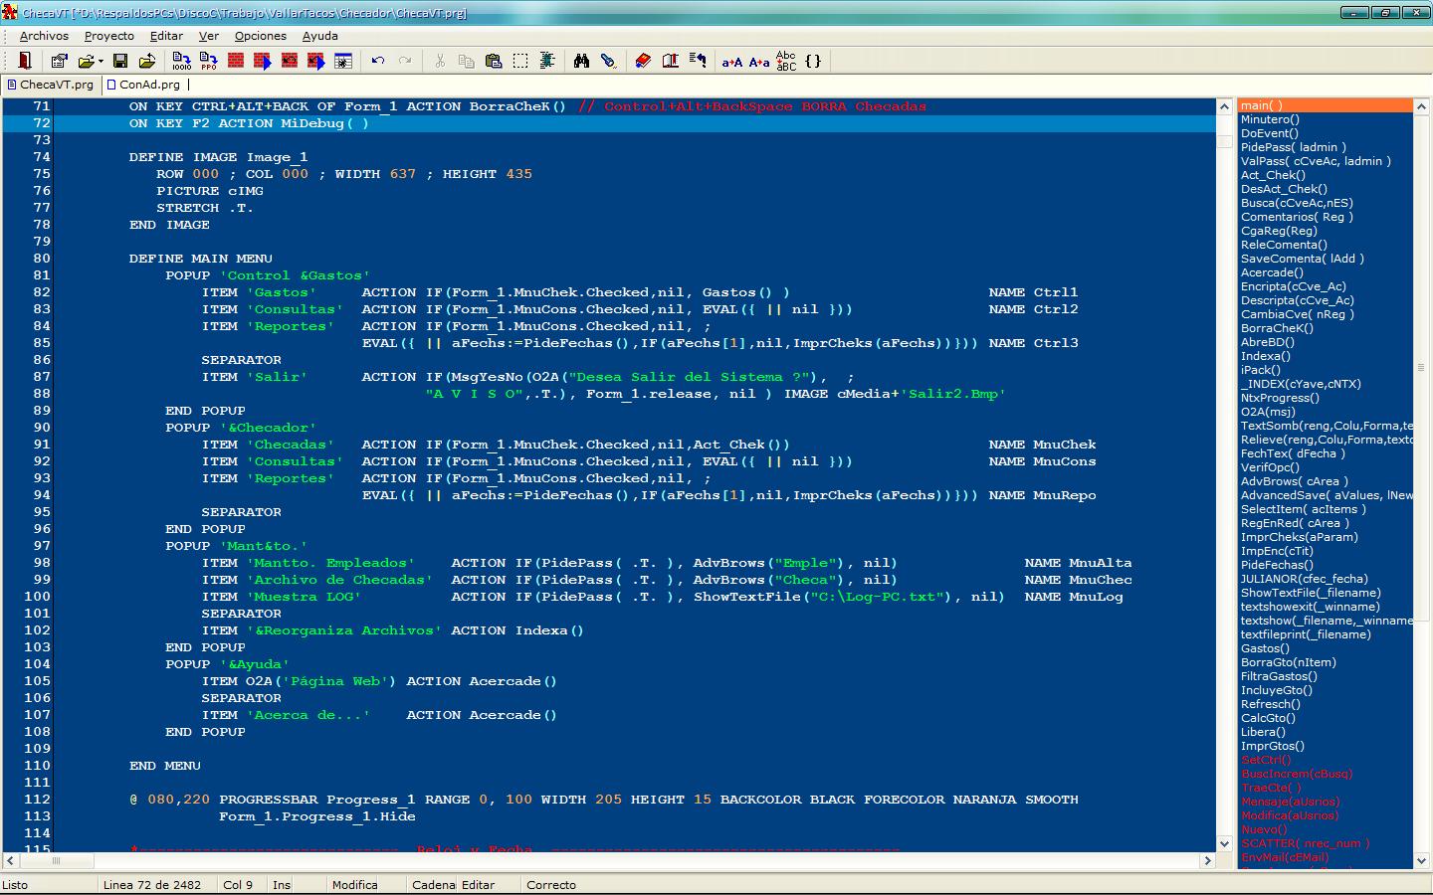Open the Editar menu

[166, 36]
